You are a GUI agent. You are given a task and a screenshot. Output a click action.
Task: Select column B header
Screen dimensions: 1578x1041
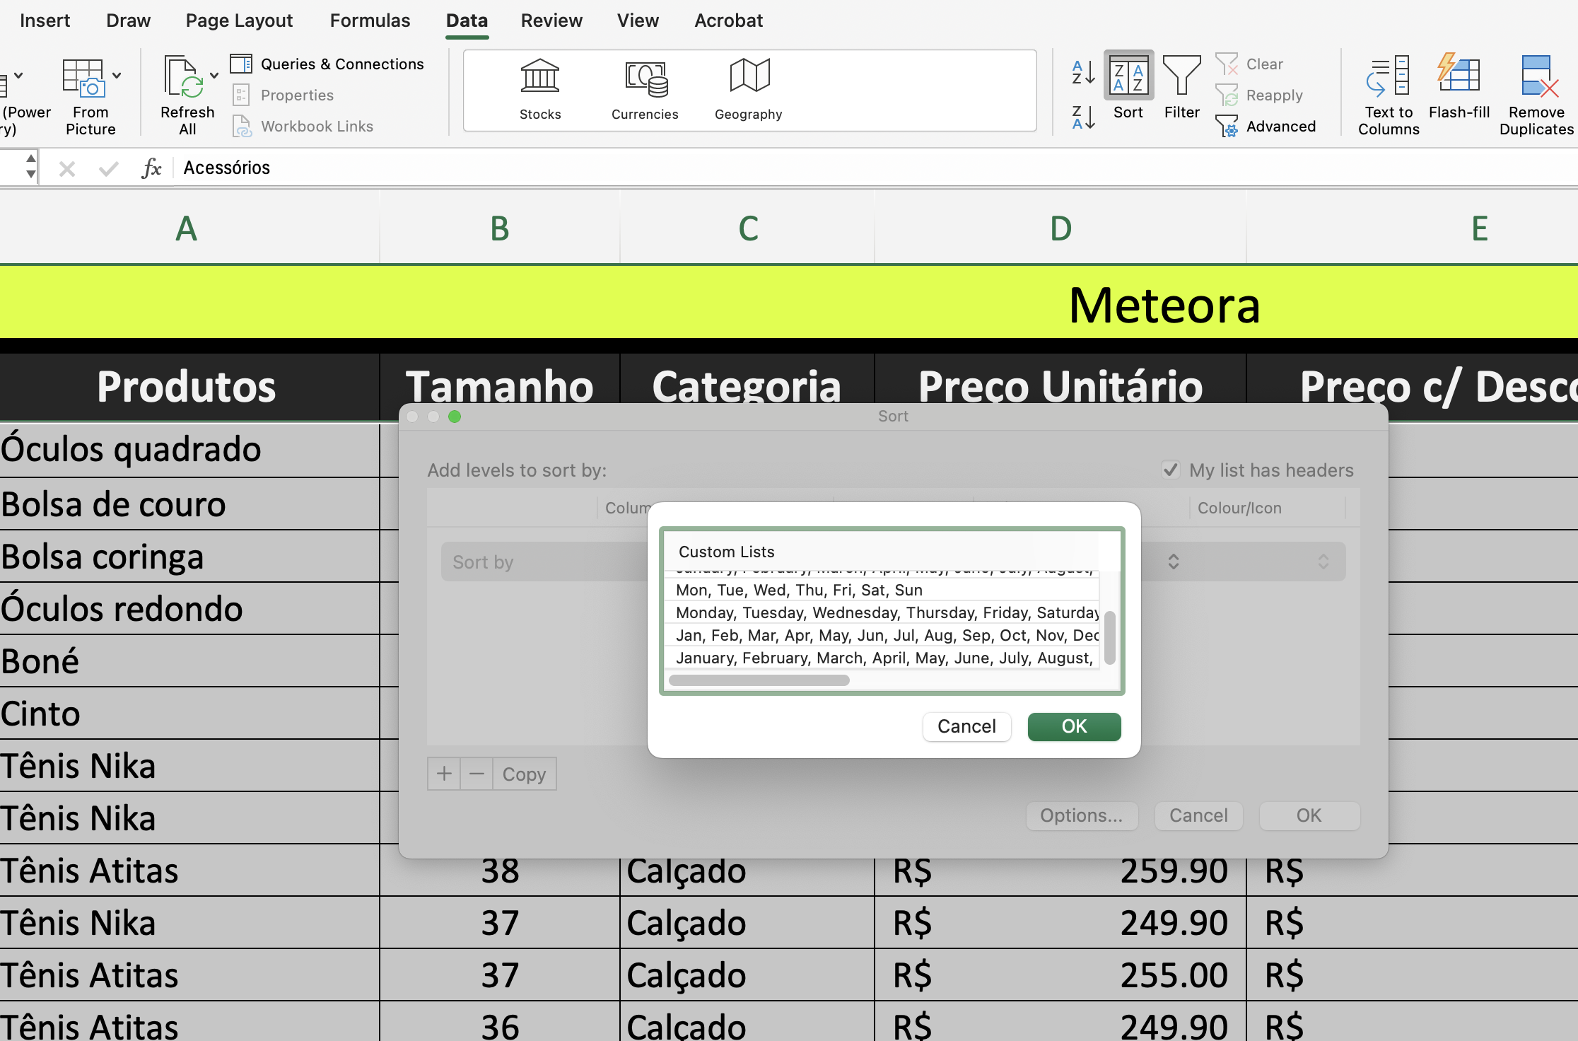click(x=500, y=228)
